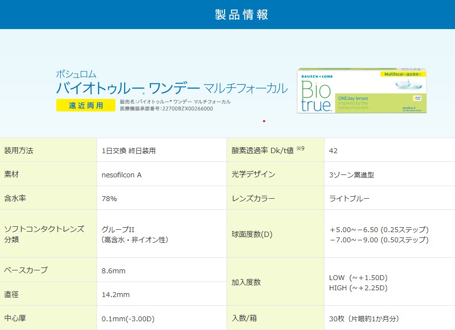Viewport: 455px width, 330px height.
Task: Click the value 1日交換 終日装用
Action: [129, 151]
